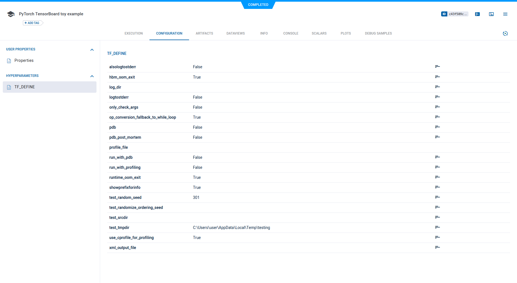
Task: Click the experiment graduation cap icon
Action: pos(11,14)
